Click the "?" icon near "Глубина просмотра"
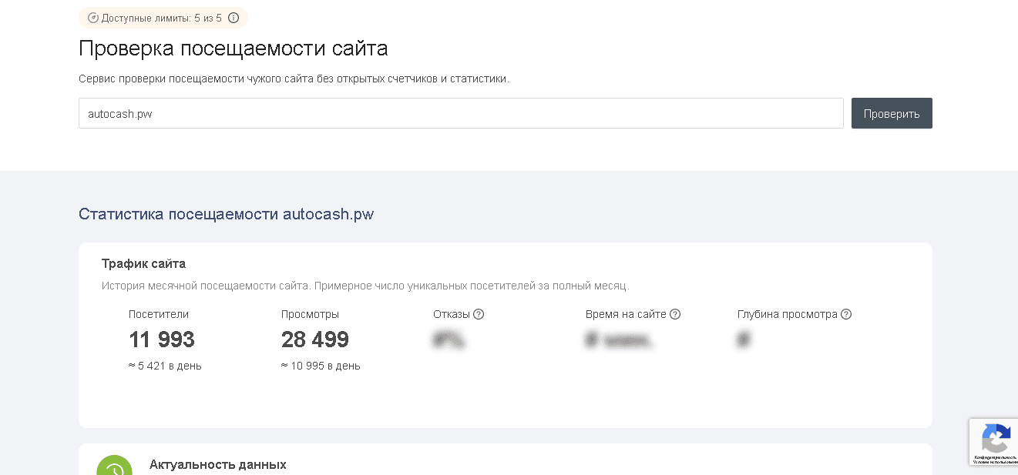The height and width of the screenshot is (475, 1018). [x=846, y=313]
